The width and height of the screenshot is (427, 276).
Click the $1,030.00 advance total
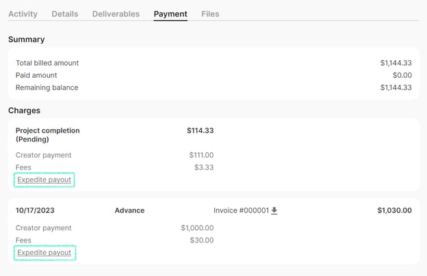click(394, 210)
